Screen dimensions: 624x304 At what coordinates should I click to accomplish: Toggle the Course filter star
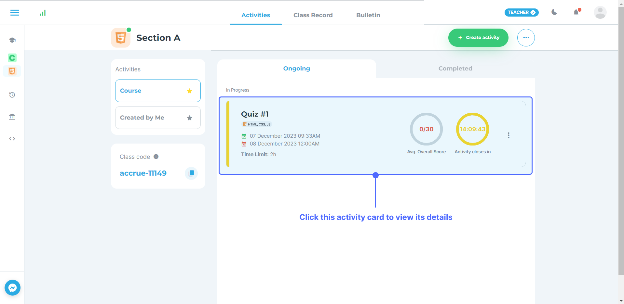click(189, 91)
